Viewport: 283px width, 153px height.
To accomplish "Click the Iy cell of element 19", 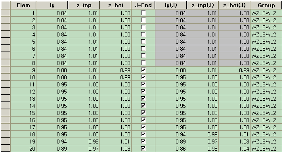I will click(x=52, y=142).
